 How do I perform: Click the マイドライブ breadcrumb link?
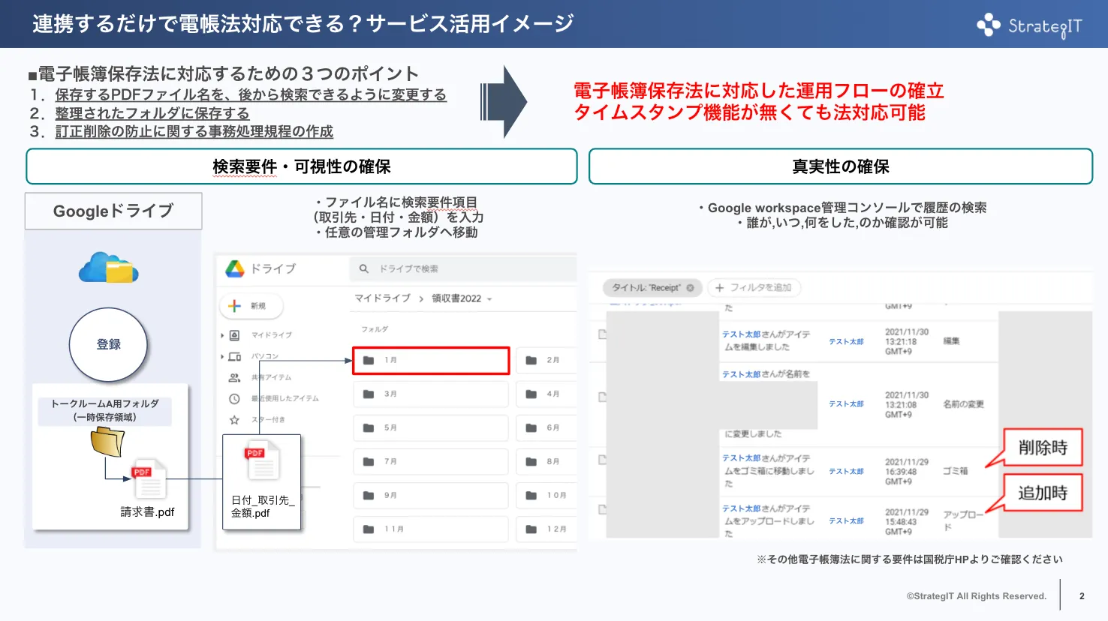tap(382, 298)
